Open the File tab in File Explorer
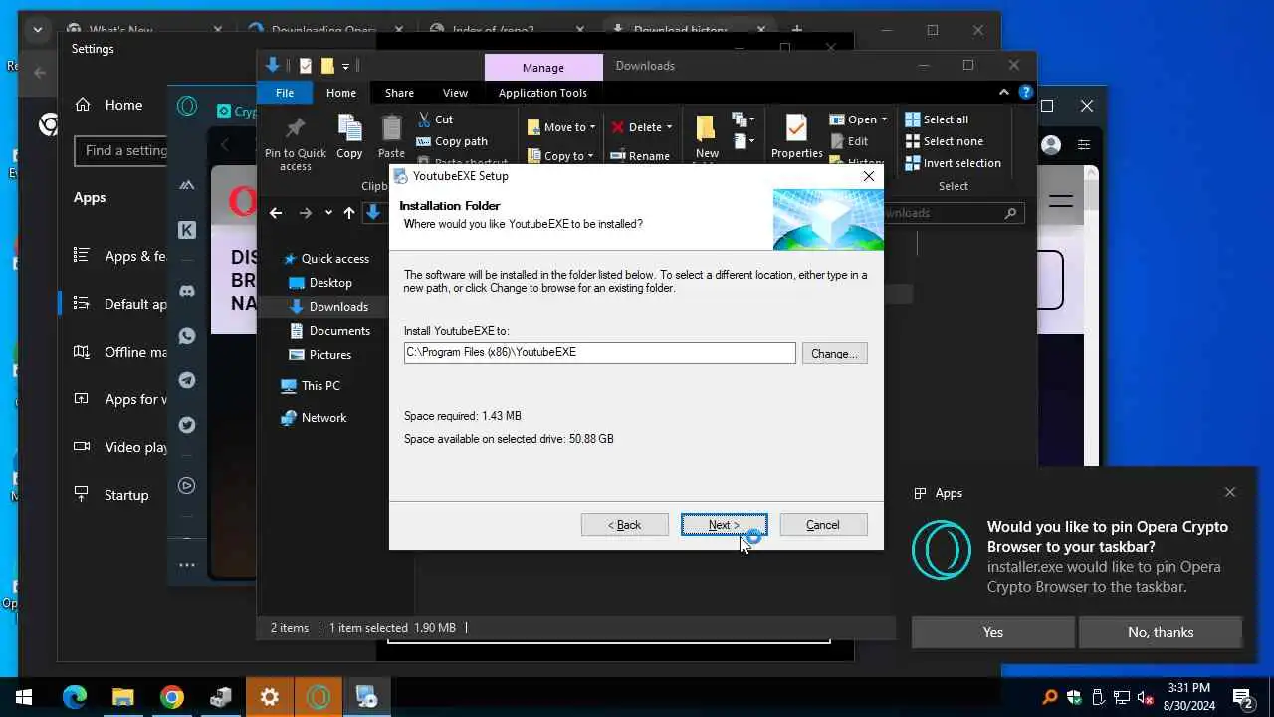The image size is (1274, 717). 285,93
